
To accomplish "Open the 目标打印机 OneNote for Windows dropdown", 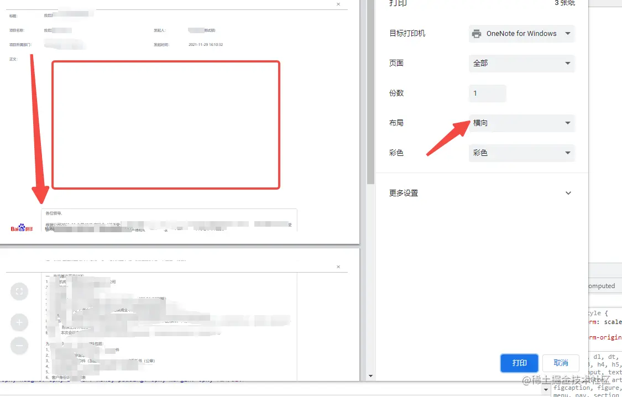I will (x=521, y=34).
